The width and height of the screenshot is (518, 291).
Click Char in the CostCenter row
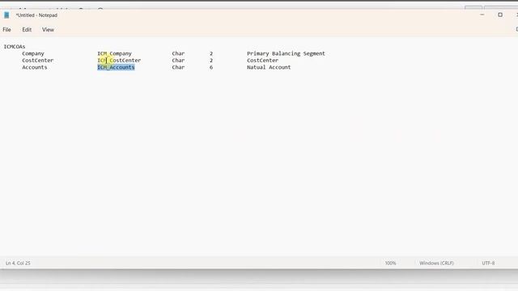(178, 61)
